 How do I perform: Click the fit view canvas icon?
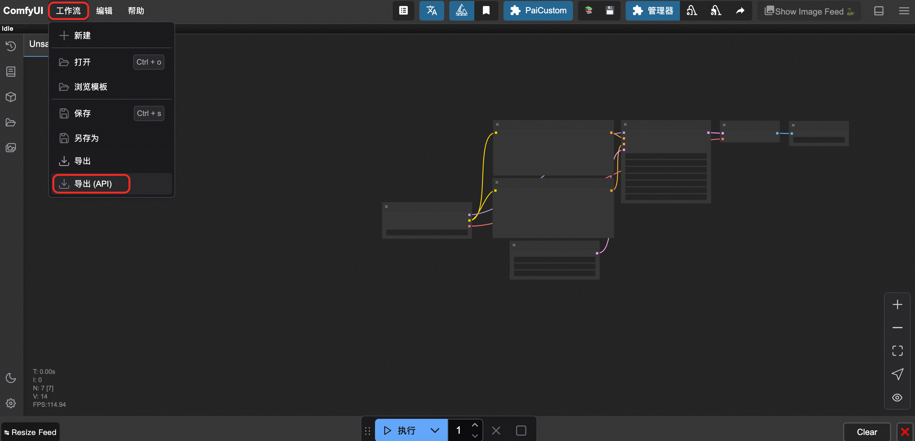pyautogui.click(x=897, y=350)
